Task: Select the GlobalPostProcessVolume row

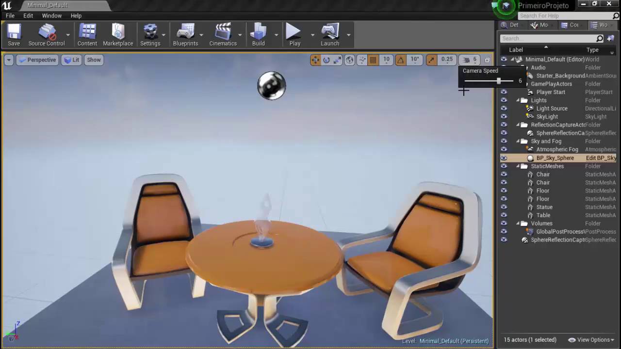Action: point(558,232)
